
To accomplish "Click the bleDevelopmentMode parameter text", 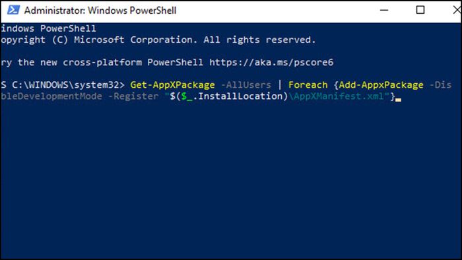I will [x=51, y=96].
